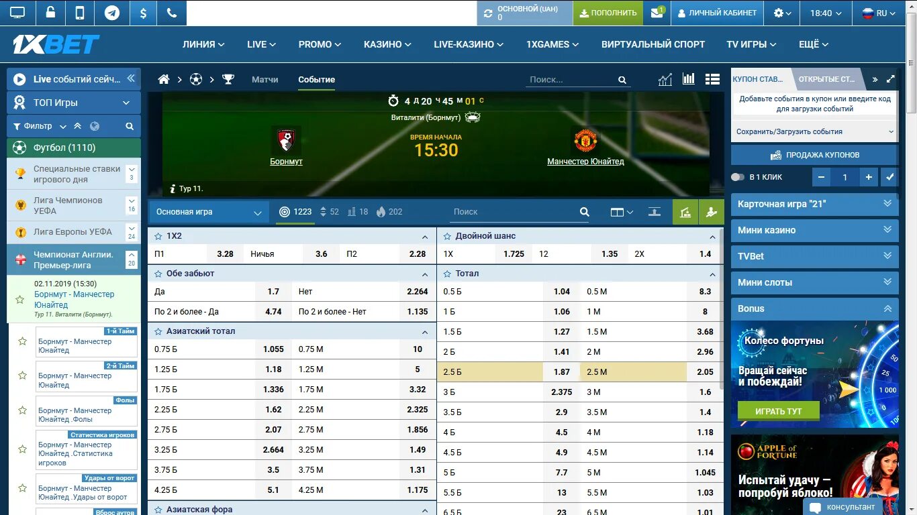
Task: Click the football icon in breadcrumb
Action: click(x=195, y=79)
